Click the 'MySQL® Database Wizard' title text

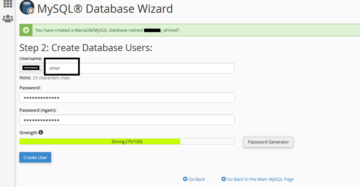[x=105, y=9]
